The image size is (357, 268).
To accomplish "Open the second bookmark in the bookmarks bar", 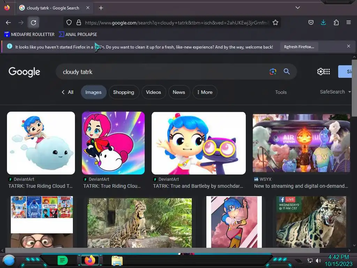I will tap(78, 35).
